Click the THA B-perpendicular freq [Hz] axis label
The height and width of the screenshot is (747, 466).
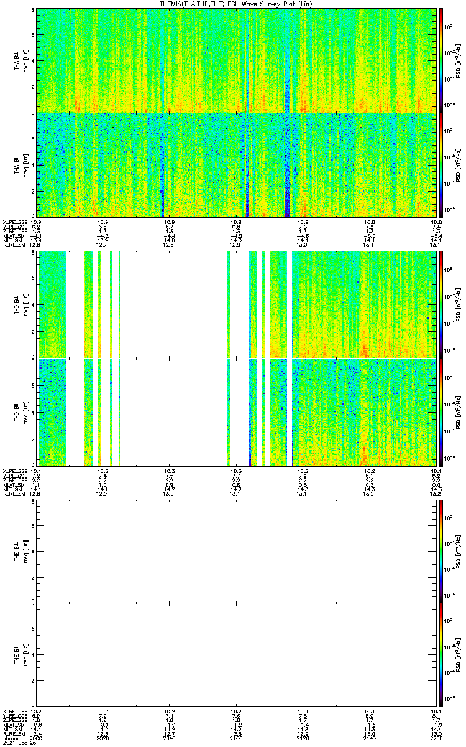pos(27,60)
